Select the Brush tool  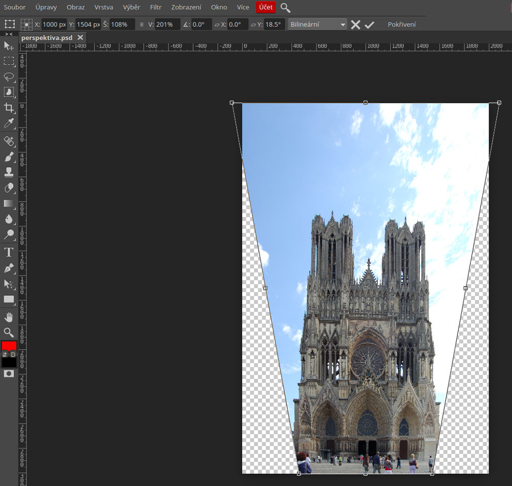9,157
